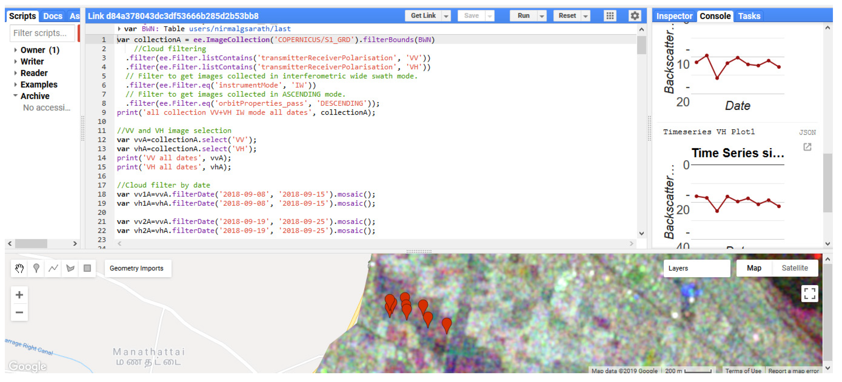The image size is (842, 382).
Task: Open VH chart in new window
Action: [807, 147]
